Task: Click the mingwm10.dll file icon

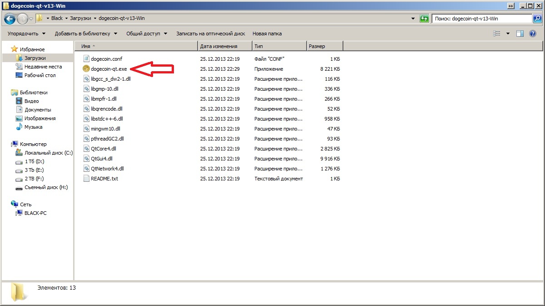Action: coord(87,129)
